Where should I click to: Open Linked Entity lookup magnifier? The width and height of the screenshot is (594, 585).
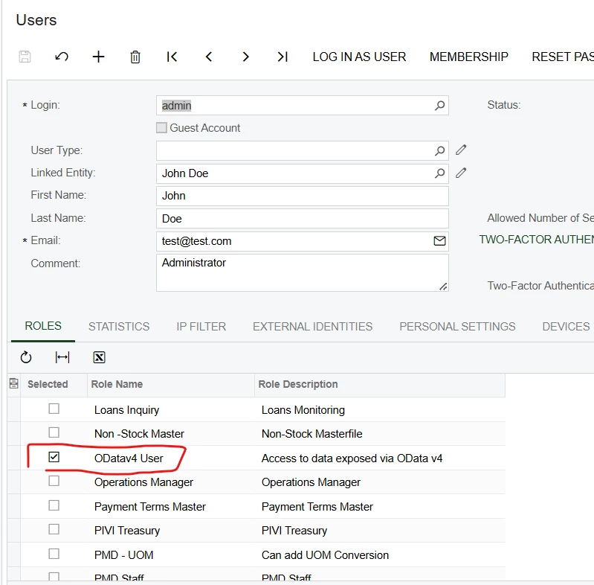tap(439, 173)
